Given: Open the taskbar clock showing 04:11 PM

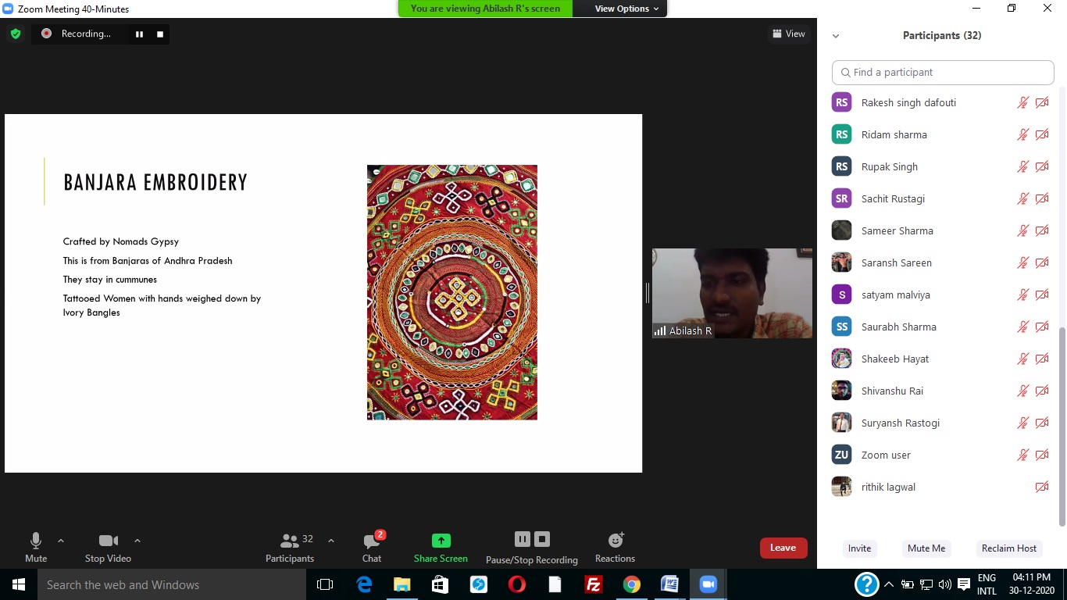Looking at the screenshot, I should point(1030,584).
